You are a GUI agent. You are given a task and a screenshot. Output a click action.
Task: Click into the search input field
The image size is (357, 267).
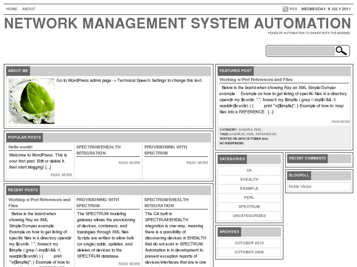click(301, 51)
